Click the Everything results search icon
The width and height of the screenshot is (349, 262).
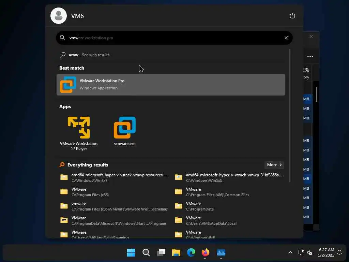[x=62, y=165]
